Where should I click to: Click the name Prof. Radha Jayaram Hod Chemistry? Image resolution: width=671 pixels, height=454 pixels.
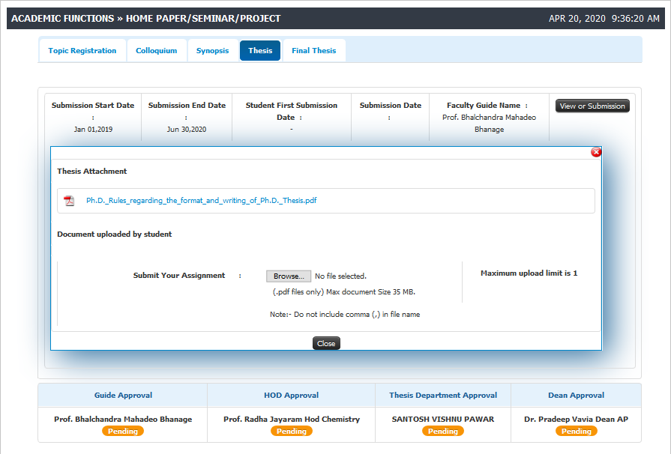[x=292, y=419]
